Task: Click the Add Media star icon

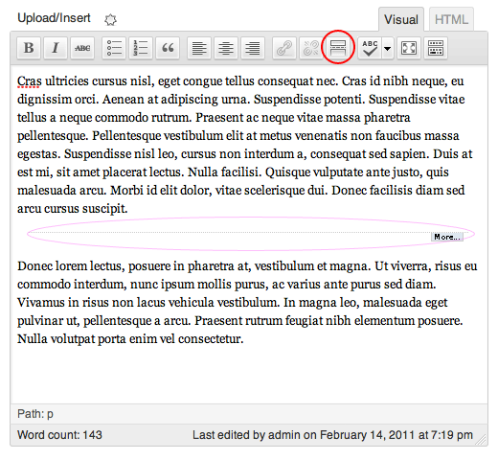Action: pyautogui.click(x=110, y=20)
